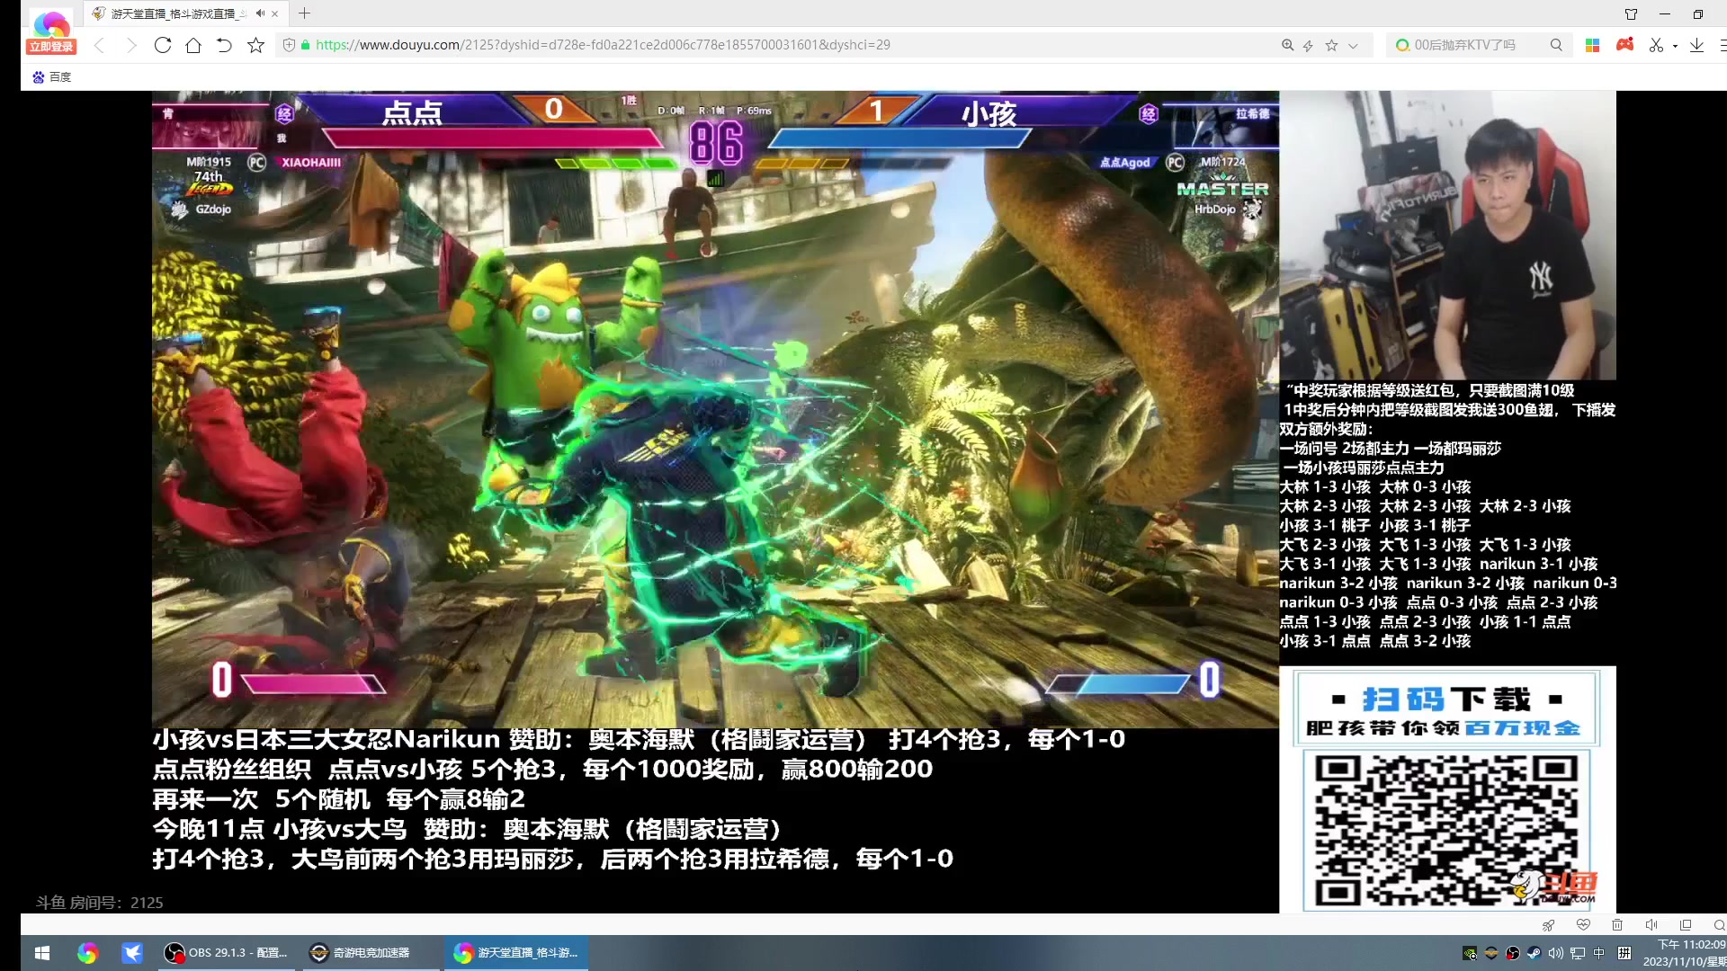
Task: Open the 百度 bookmark
Action: tap(52, 77)
